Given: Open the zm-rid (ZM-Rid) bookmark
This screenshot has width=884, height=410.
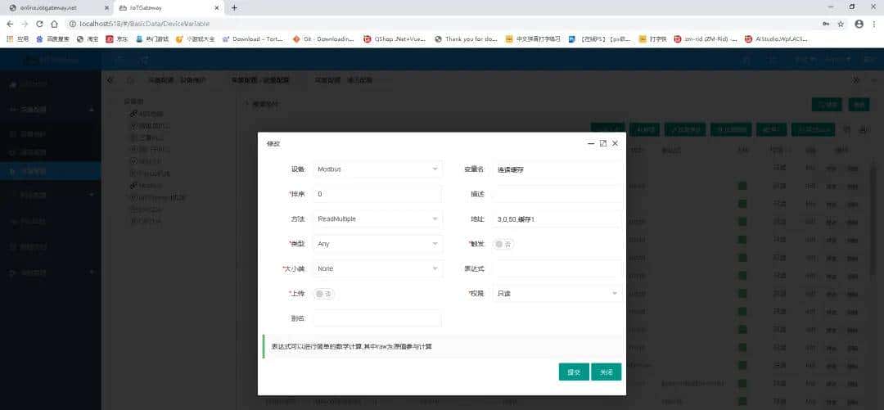Looking at the screenshot, I should pos(706,39).
